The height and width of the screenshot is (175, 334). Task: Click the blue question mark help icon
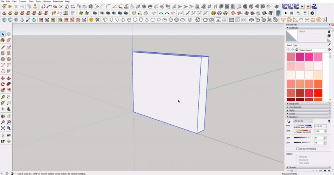pyautogui.click(x=314, y=6)
